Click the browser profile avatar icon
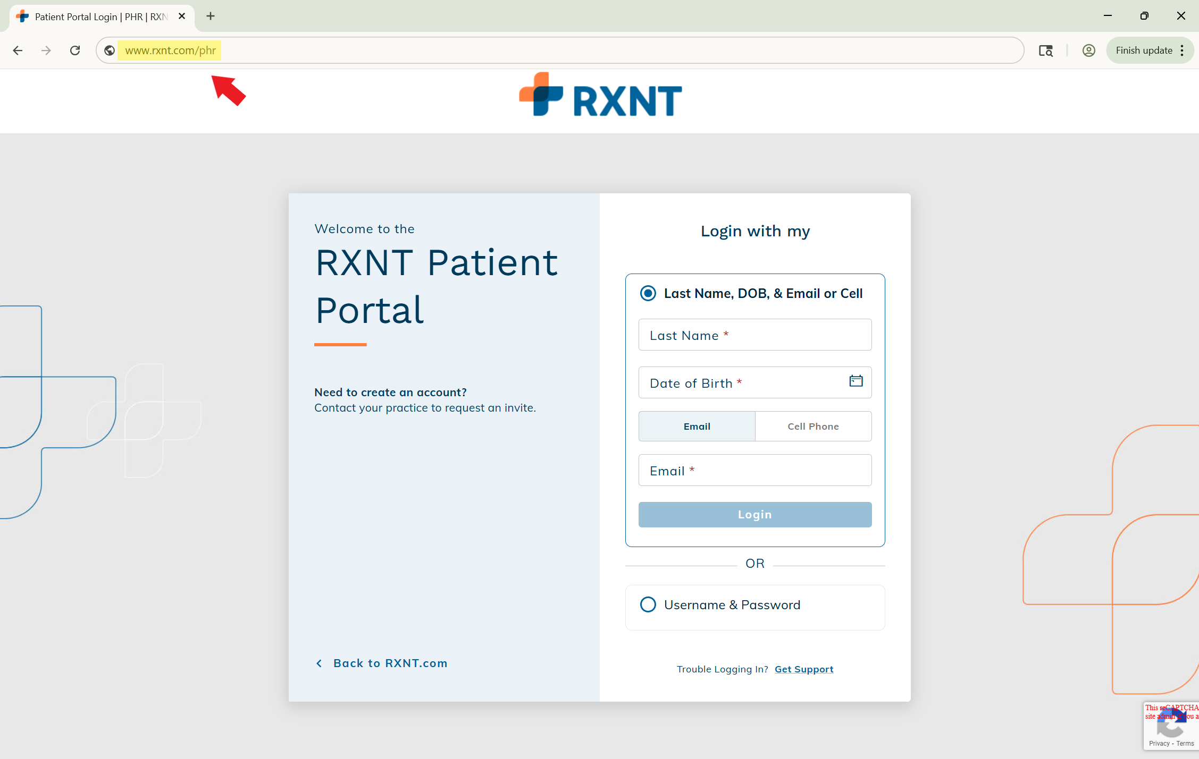1199x759 pixels. point(1088,50)
